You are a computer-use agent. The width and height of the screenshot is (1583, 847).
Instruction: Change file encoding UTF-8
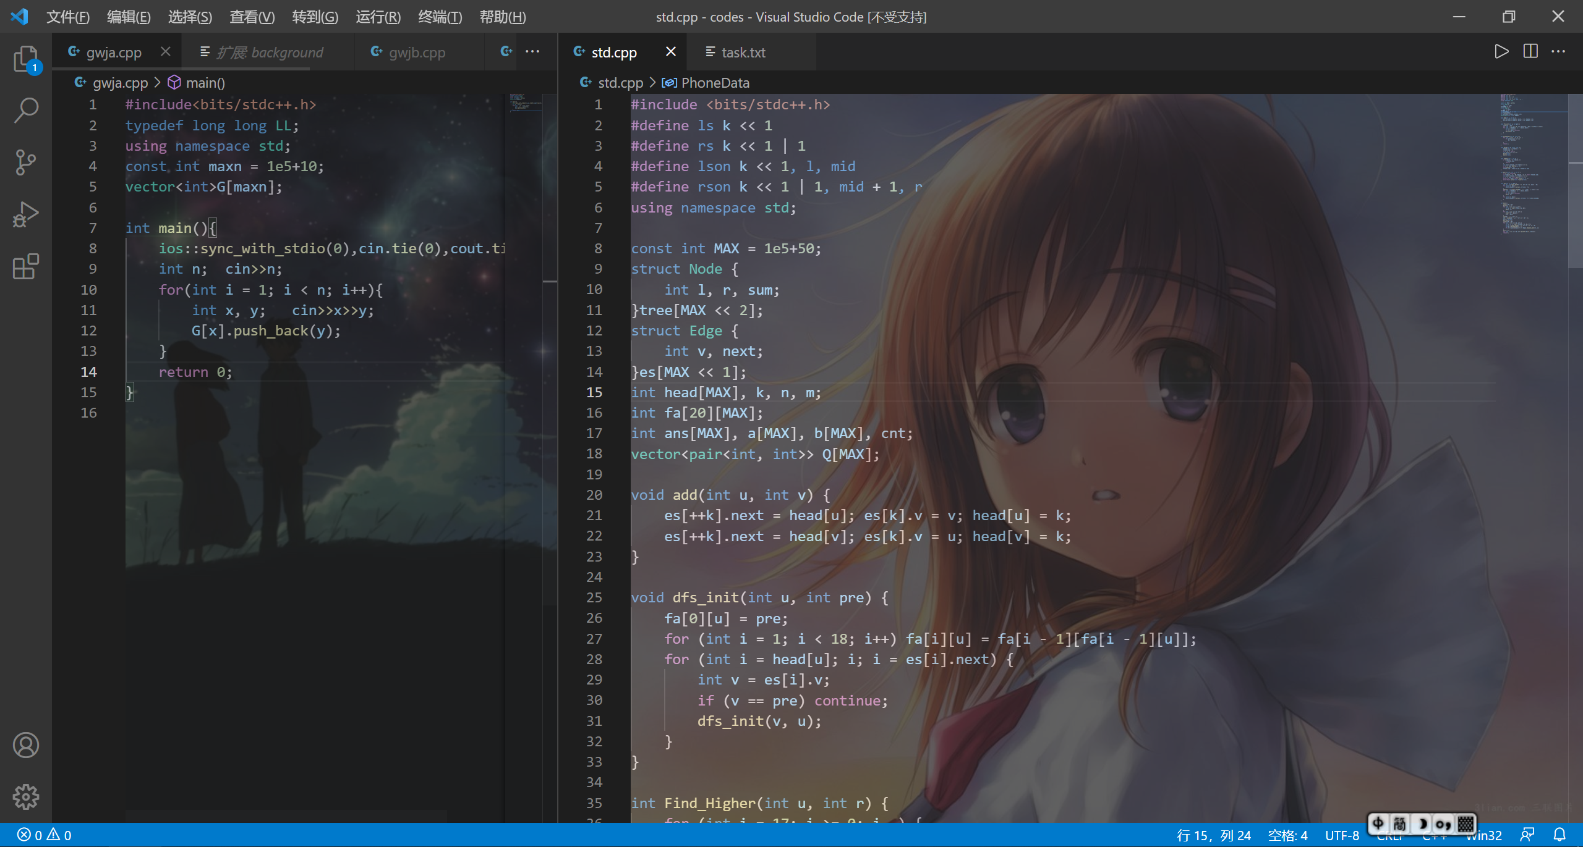click(1342, 835)
